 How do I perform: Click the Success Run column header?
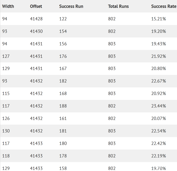(71, 6)
